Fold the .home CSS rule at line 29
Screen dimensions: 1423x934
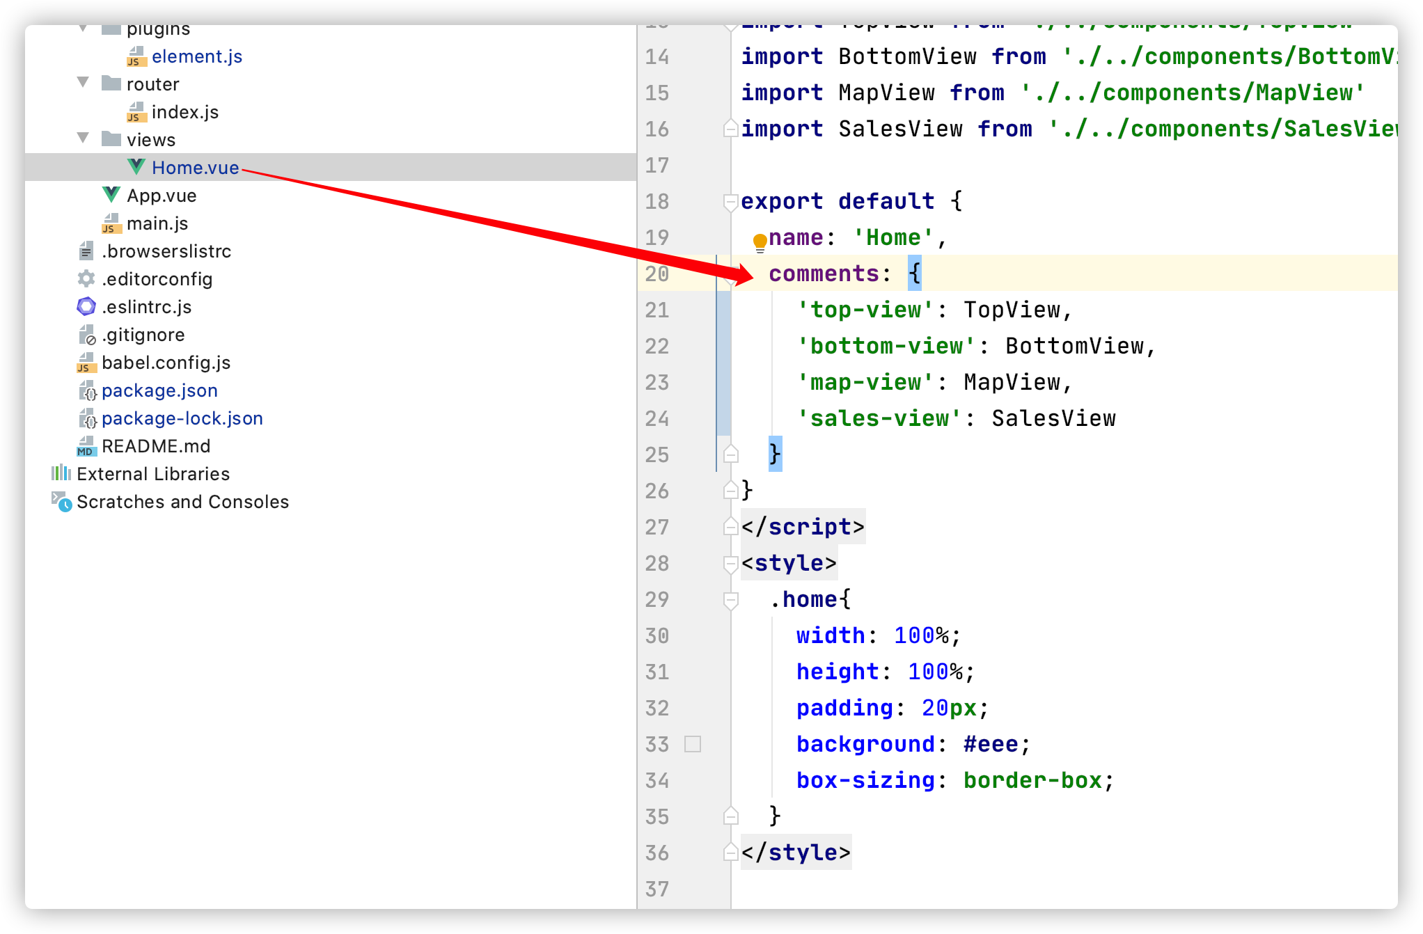point(730,599)
